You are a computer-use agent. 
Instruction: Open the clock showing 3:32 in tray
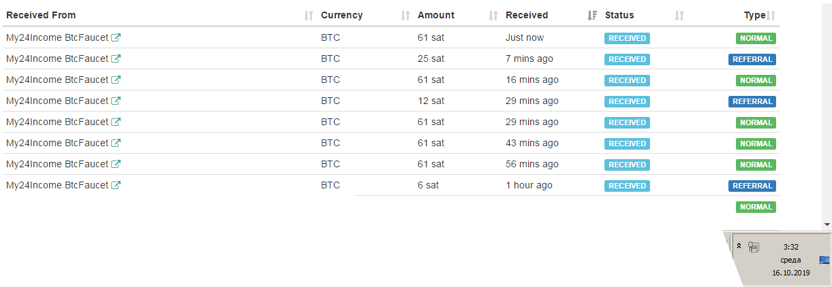(790, 260)
